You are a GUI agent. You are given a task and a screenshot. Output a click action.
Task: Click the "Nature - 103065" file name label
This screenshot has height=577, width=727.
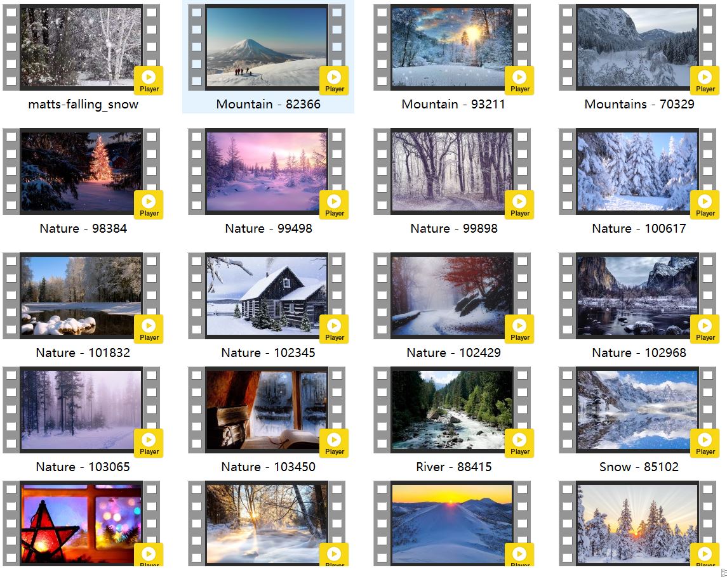83,467
